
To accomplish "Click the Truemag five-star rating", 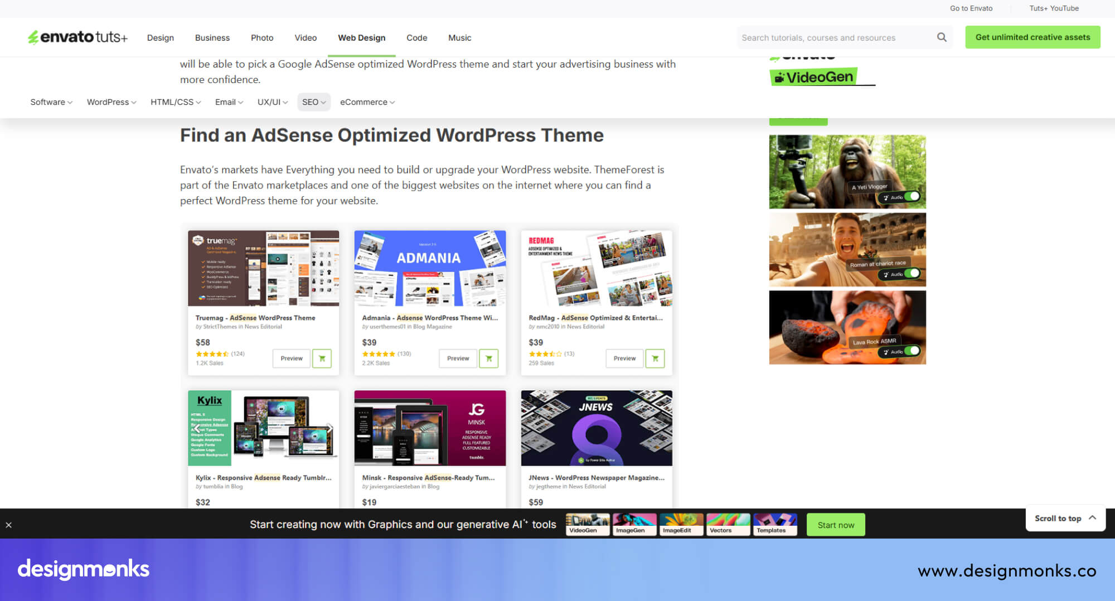I will (x=212, y=354).
